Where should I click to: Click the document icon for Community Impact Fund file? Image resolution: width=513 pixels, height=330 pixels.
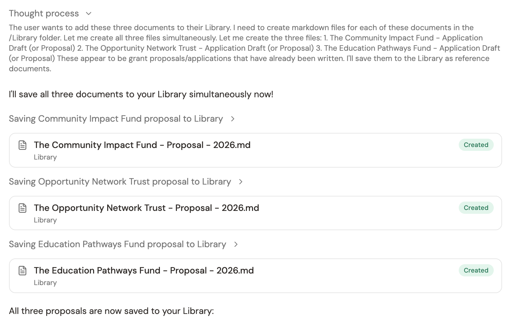[x=22, y=145]
